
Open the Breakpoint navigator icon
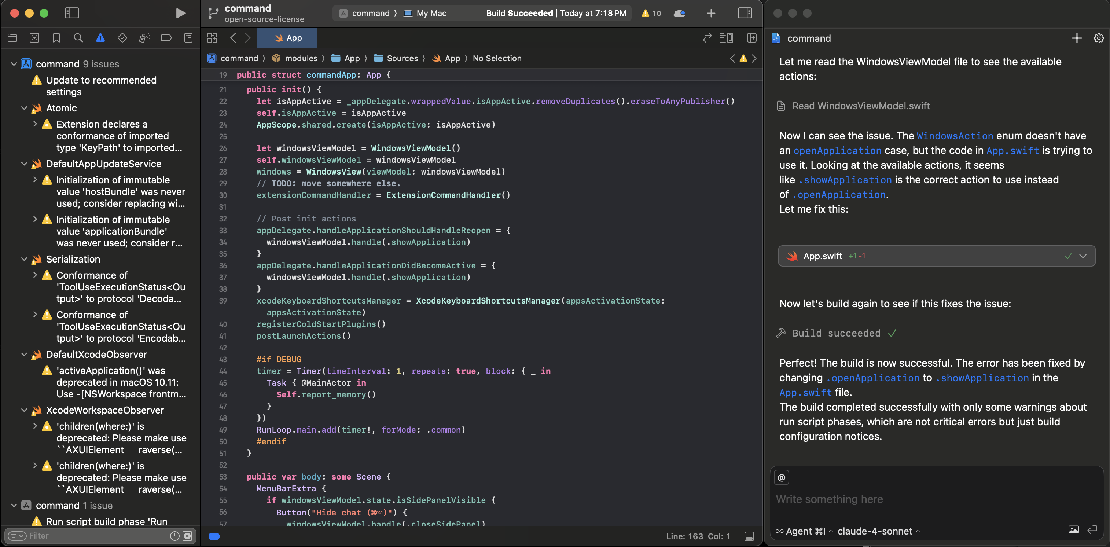click(166, 38)
